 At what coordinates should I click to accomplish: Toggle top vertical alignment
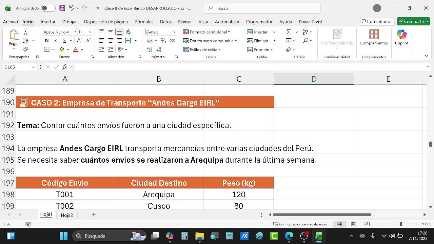click(x=101, y=32)
